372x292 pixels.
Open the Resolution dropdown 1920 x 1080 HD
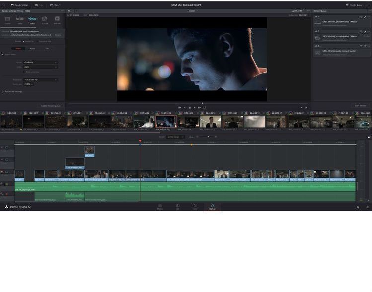[41, 80]
